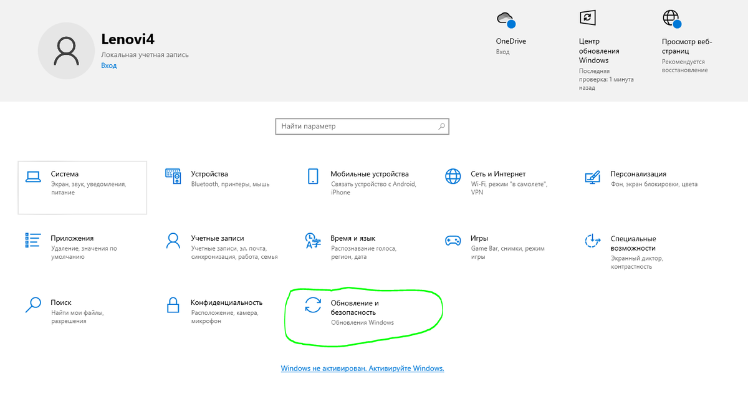Open the Учетные записи person icon
748x419 pixels.
coord(173,240)
